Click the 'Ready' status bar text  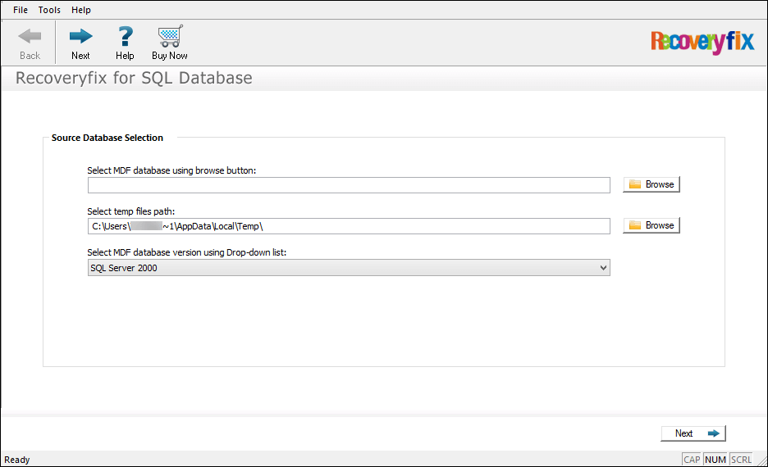(17, 460)
